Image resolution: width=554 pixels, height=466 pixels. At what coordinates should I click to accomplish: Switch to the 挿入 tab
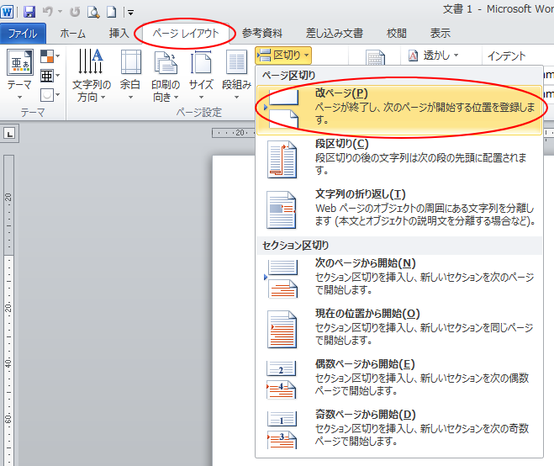pyautogui.click(x=119, y=34)
